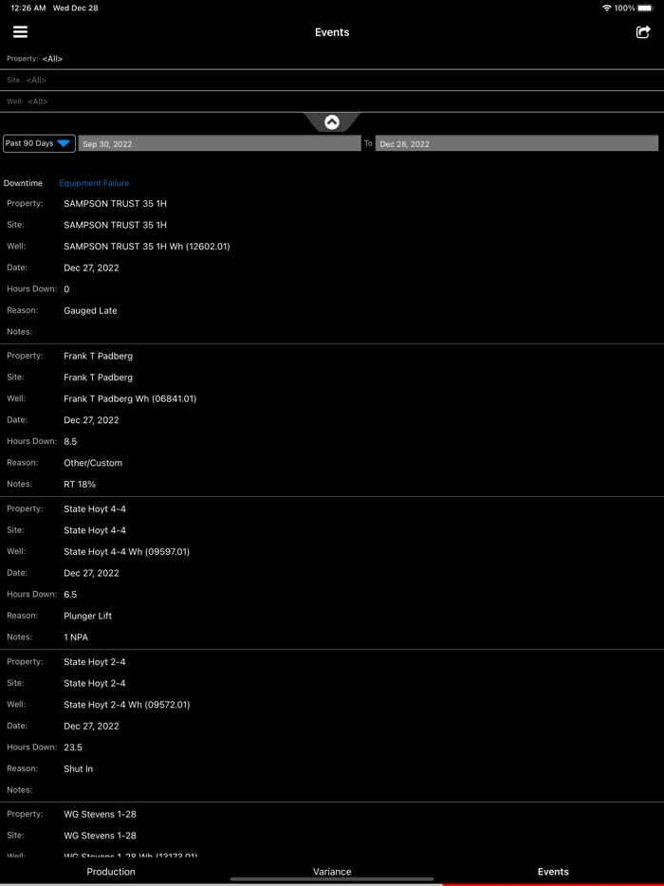Select the Sep 30, 2022 start date field
This screenshot has height=886, width=664.
tap(219, 143)
